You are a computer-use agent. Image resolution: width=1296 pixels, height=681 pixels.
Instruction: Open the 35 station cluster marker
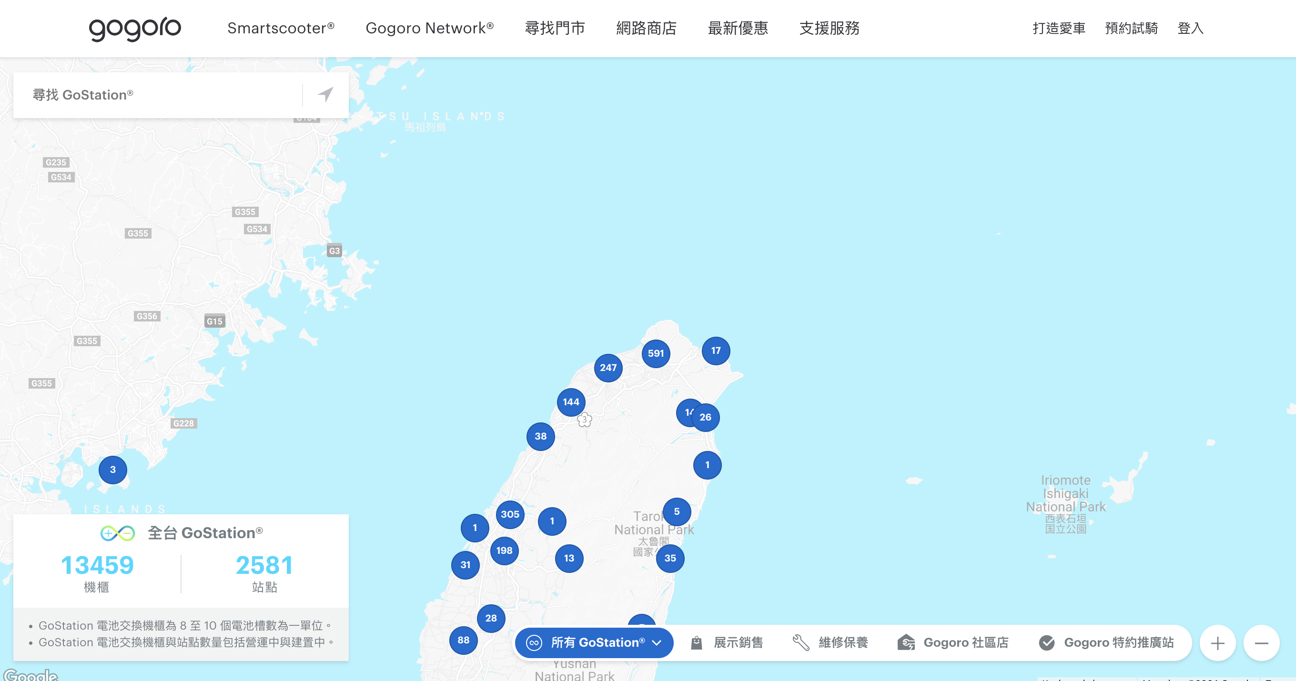[x=670, y=558]
